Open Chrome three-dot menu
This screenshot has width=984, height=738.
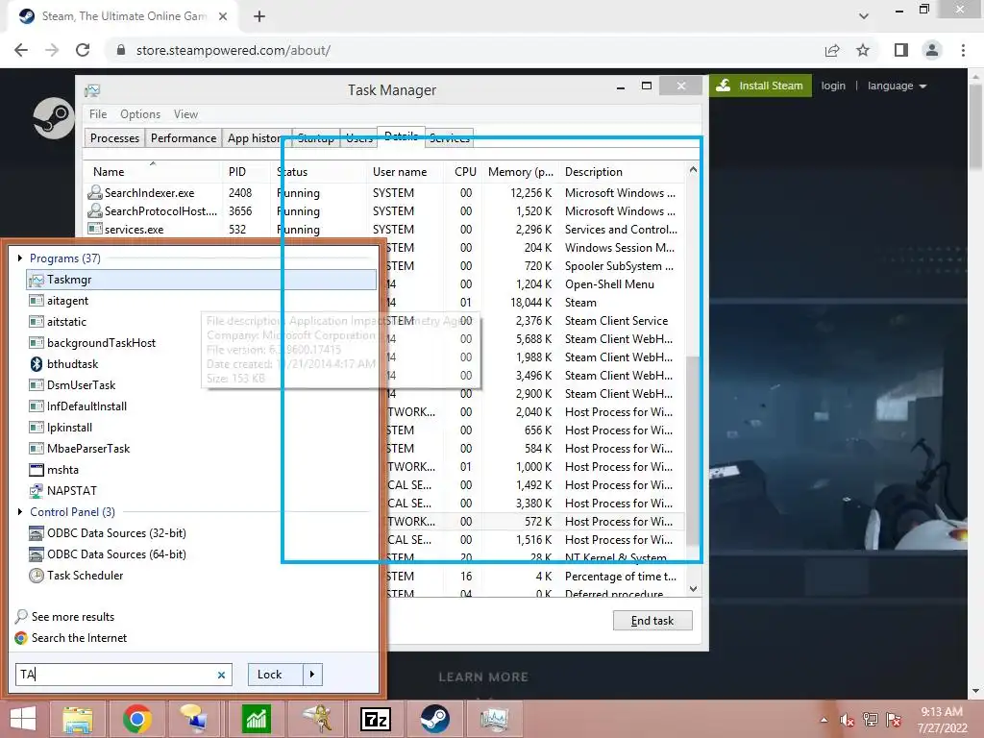pyautogui.click(x=963, y=50)
